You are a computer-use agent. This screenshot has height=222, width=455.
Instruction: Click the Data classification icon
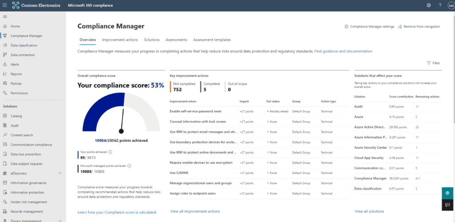click(x=5, y=45)
